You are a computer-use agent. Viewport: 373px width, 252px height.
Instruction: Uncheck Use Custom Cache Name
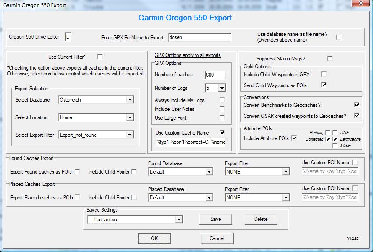click(222, 132)
